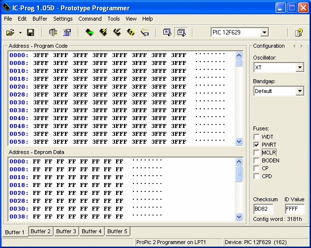
Task: Open the File menu
Action: pos(8,19)
